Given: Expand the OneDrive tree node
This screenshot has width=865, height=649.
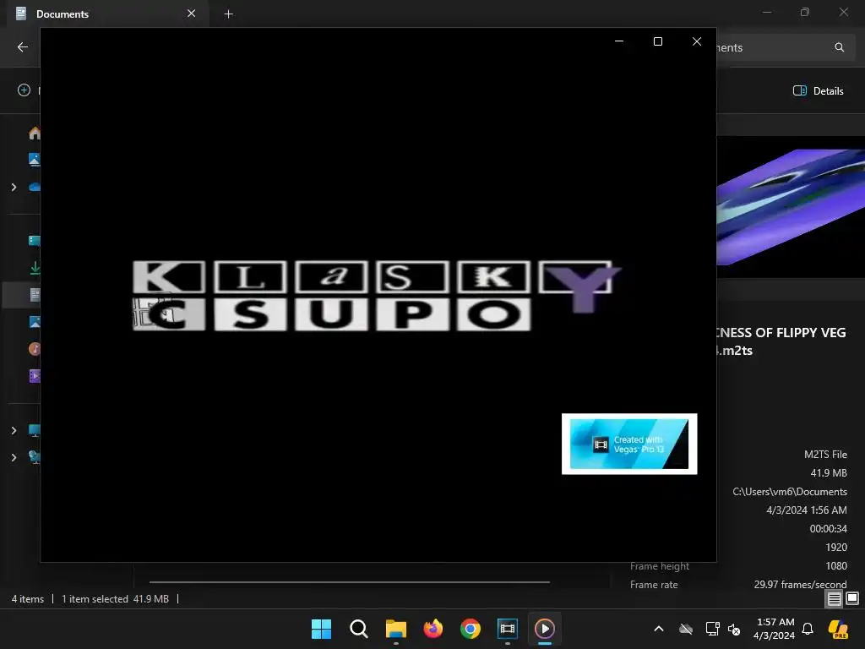Looking at the screenshot, I should point(14,187).
